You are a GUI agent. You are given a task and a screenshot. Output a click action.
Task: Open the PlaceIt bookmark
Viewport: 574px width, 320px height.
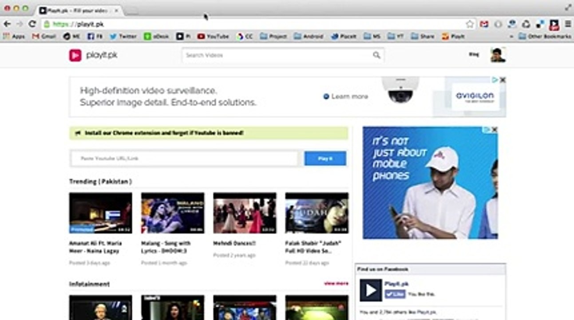(344, 36)
